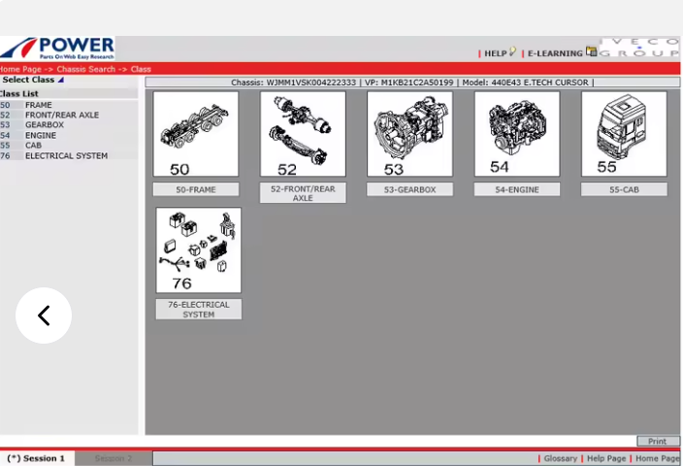683x466 pixels.
Task: Switch to Session 2 tab
Action: (114, 458)
